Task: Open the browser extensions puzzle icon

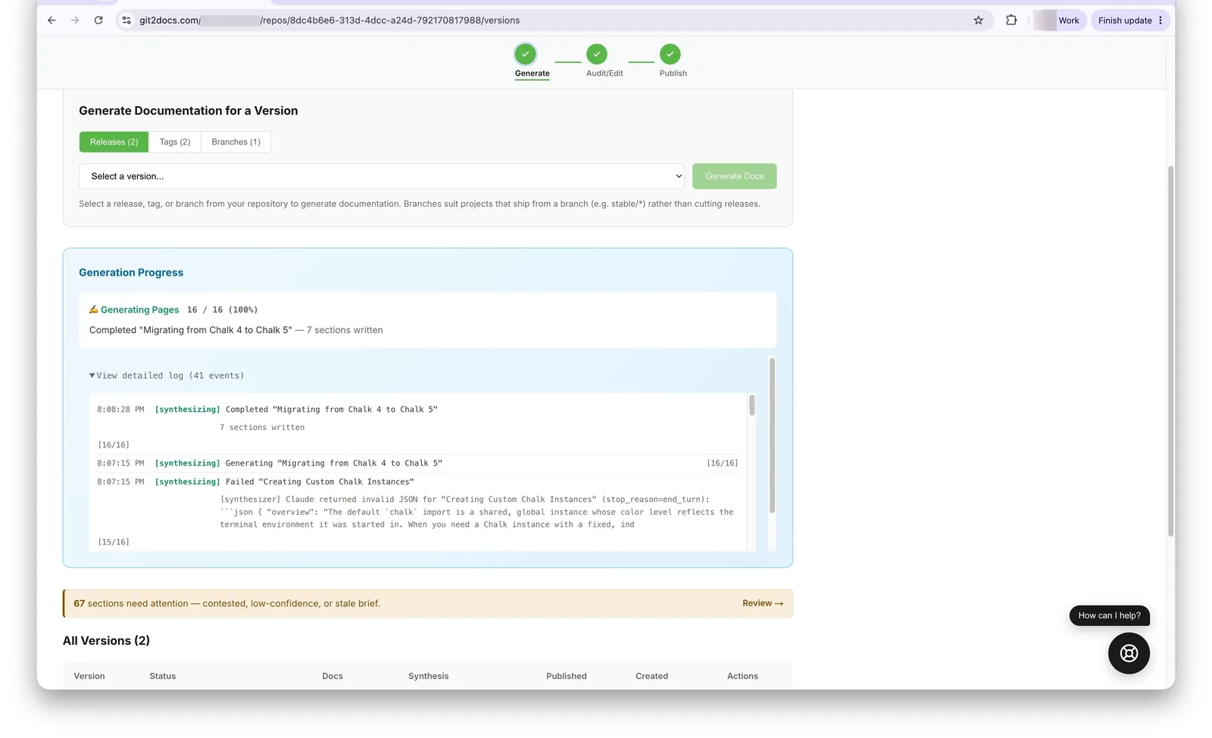Action: (1011, 20)
